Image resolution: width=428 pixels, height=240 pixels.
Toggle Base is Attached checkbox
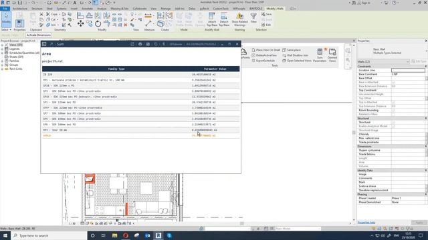393,82
